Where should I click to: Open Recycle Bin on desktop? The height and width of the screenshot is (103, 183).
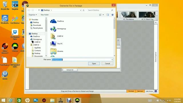5,5
